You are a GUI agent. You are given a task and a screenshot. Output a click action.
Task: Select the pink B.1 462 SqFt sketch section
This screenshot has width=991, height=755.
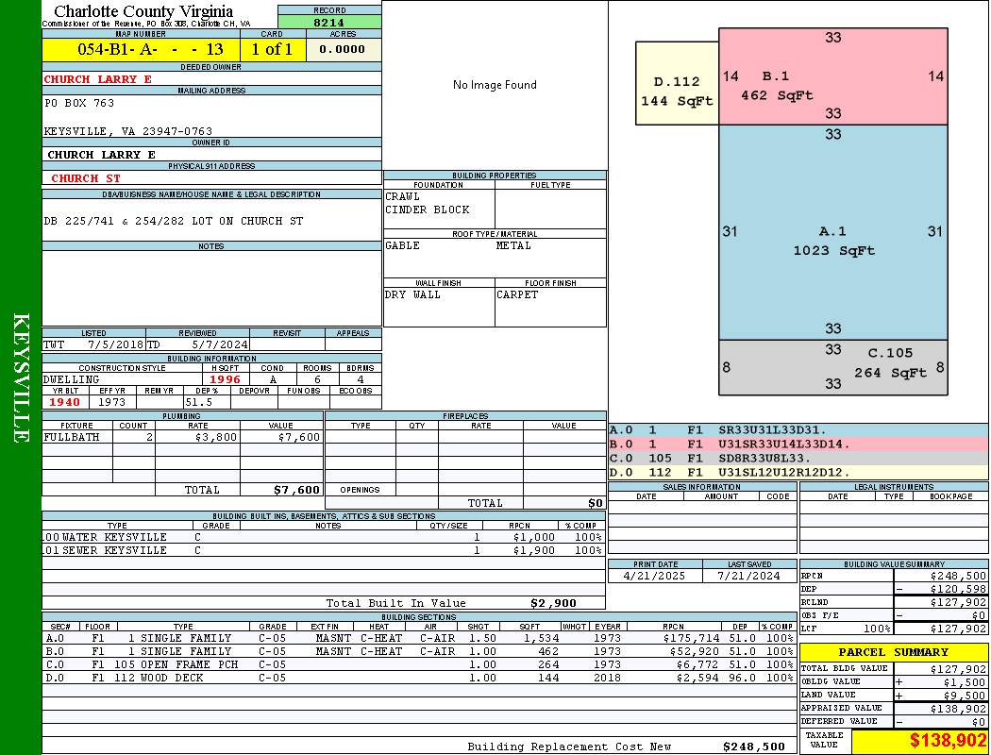pyautogui.click(x=832, y=76)
